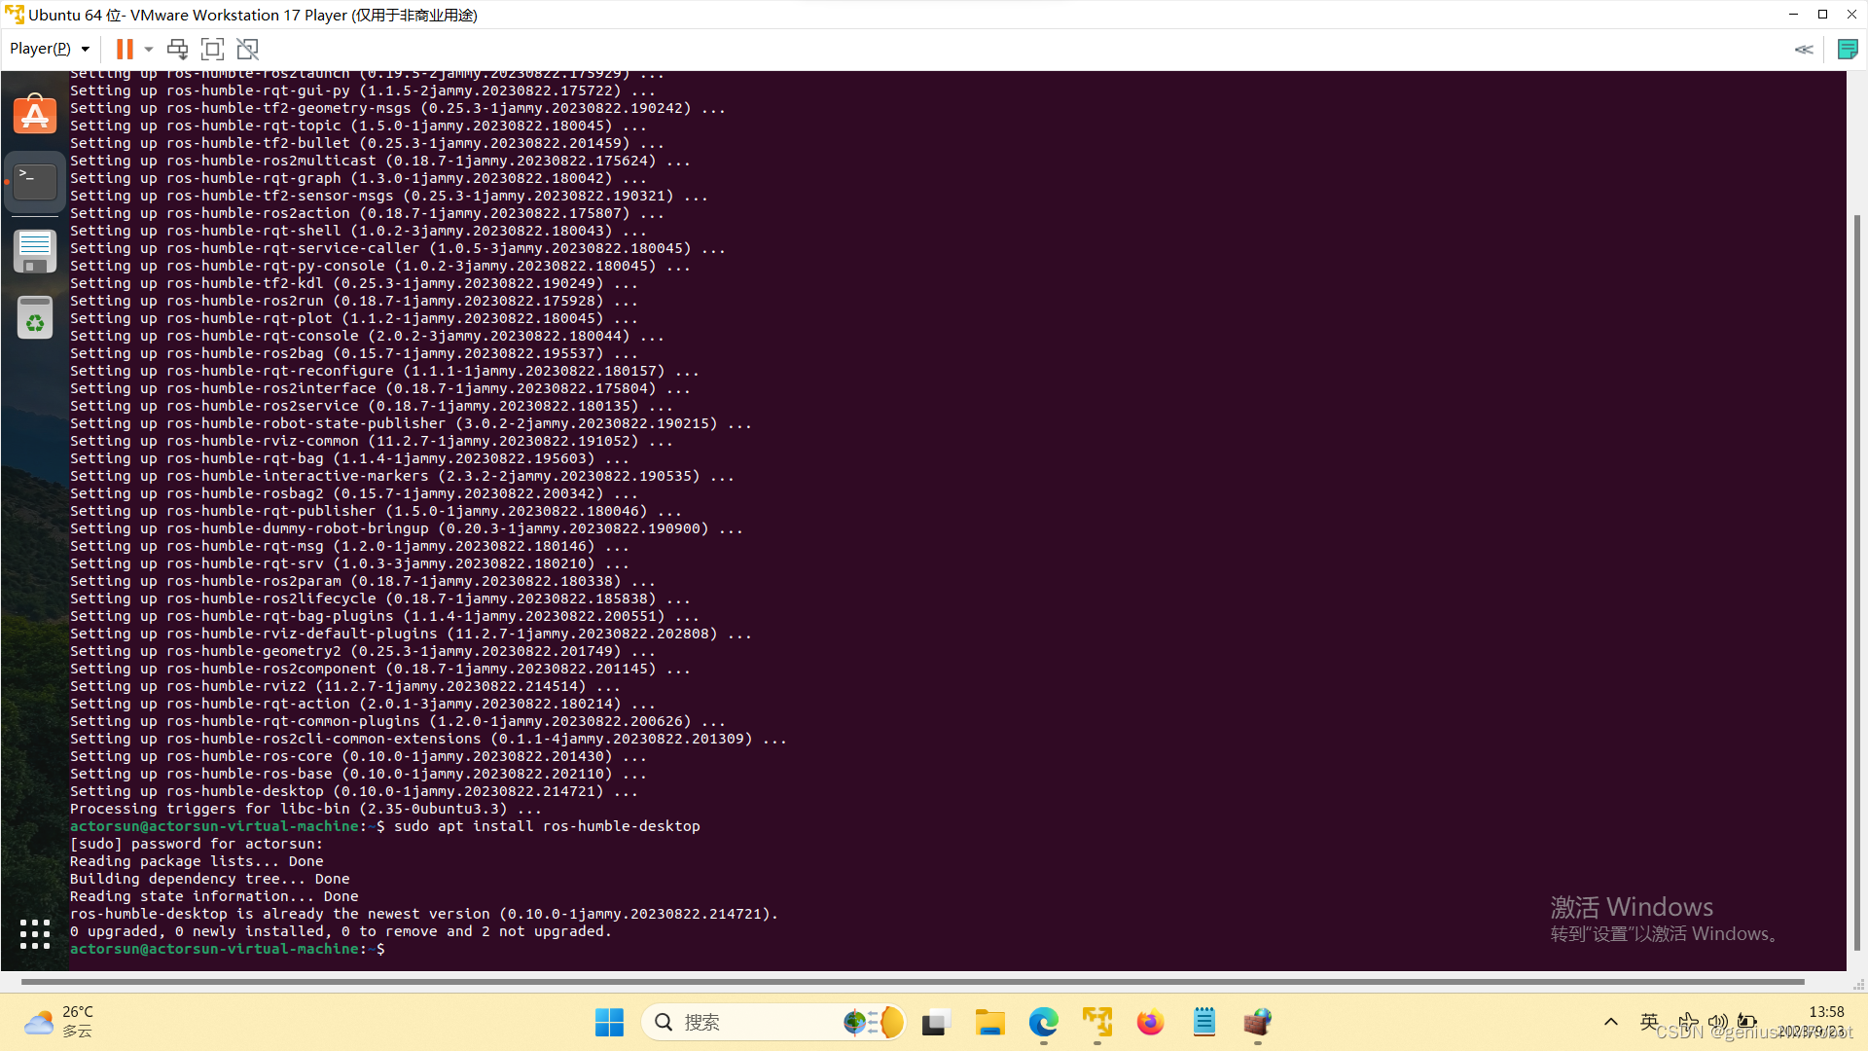Image resolution: width=1868 pixels, height=1051 pixels.
Task: Send Ctrl+Alt+Del to the guest OS
Action: click(x=176, y=49)
